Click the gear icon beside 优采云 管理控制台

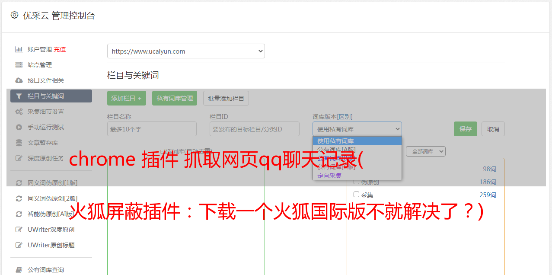pos(14,15)
